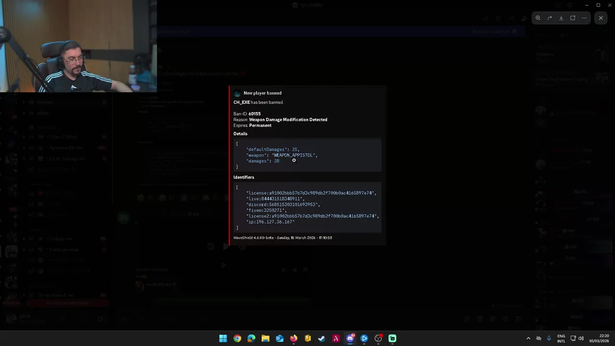Click the OneDrive cloud tray icon

(x=539, y=338)
